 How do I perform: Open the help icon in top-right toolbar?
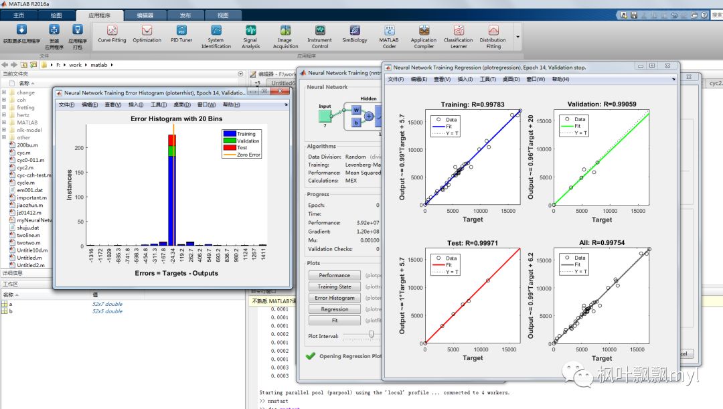[x=704, y=15]
